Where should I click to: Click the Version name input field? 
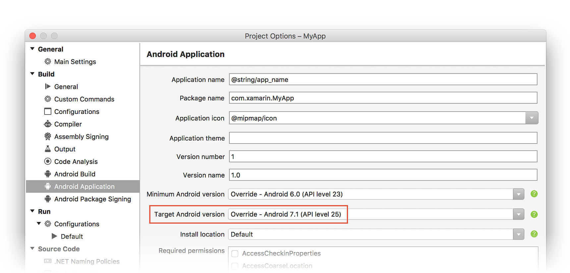(x=383, y=175)
